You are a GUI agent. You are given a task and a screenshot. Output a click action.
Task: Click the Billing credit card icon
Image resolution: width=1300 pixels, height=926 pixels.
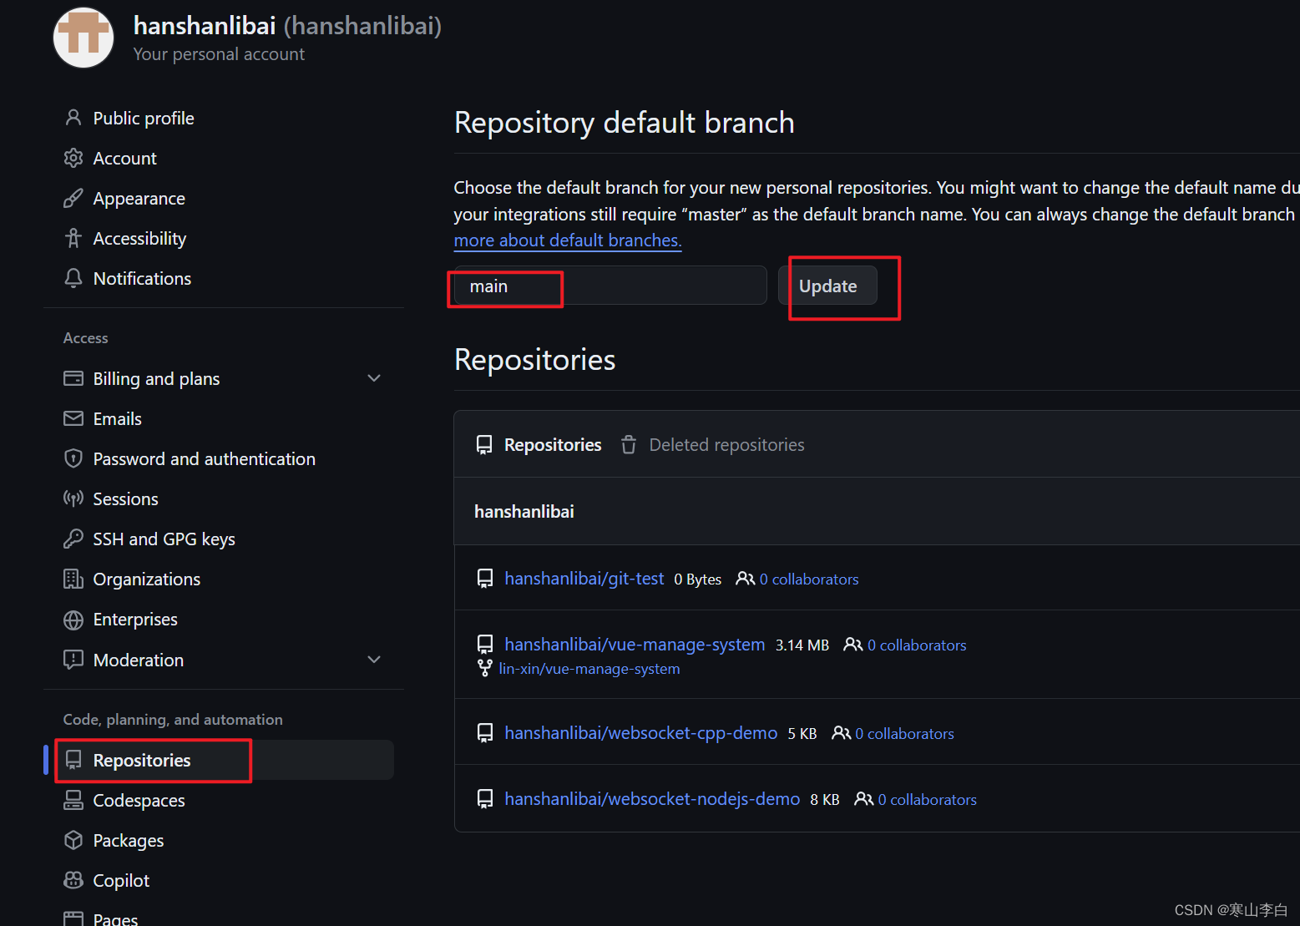point(73,378)
